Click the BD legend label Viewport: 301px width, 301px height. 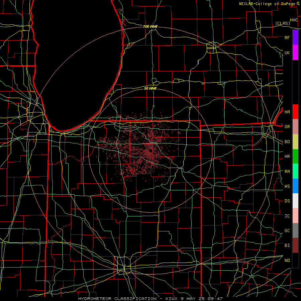click(x=287, y=142)
